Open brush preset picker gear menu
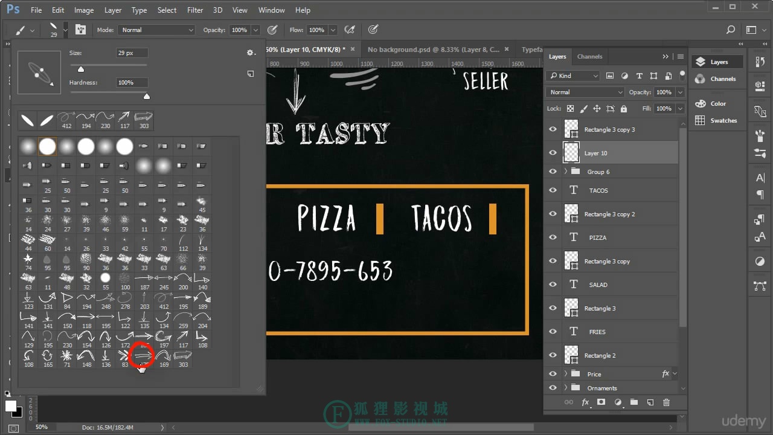773x435 pixels. 251,53
